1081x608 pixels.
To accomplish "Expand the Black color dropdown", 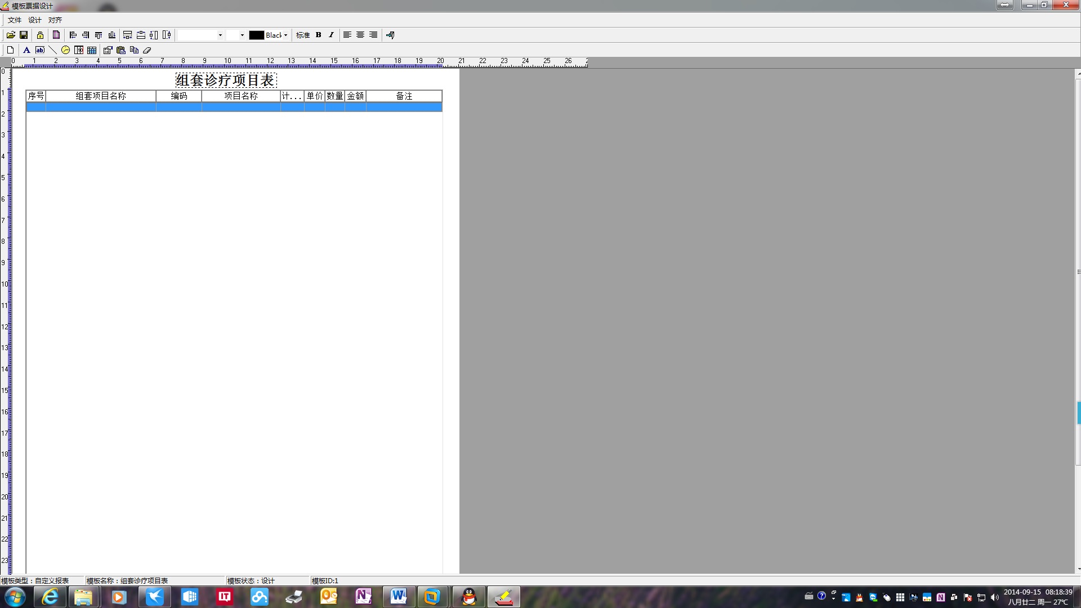I will (285, 35).
